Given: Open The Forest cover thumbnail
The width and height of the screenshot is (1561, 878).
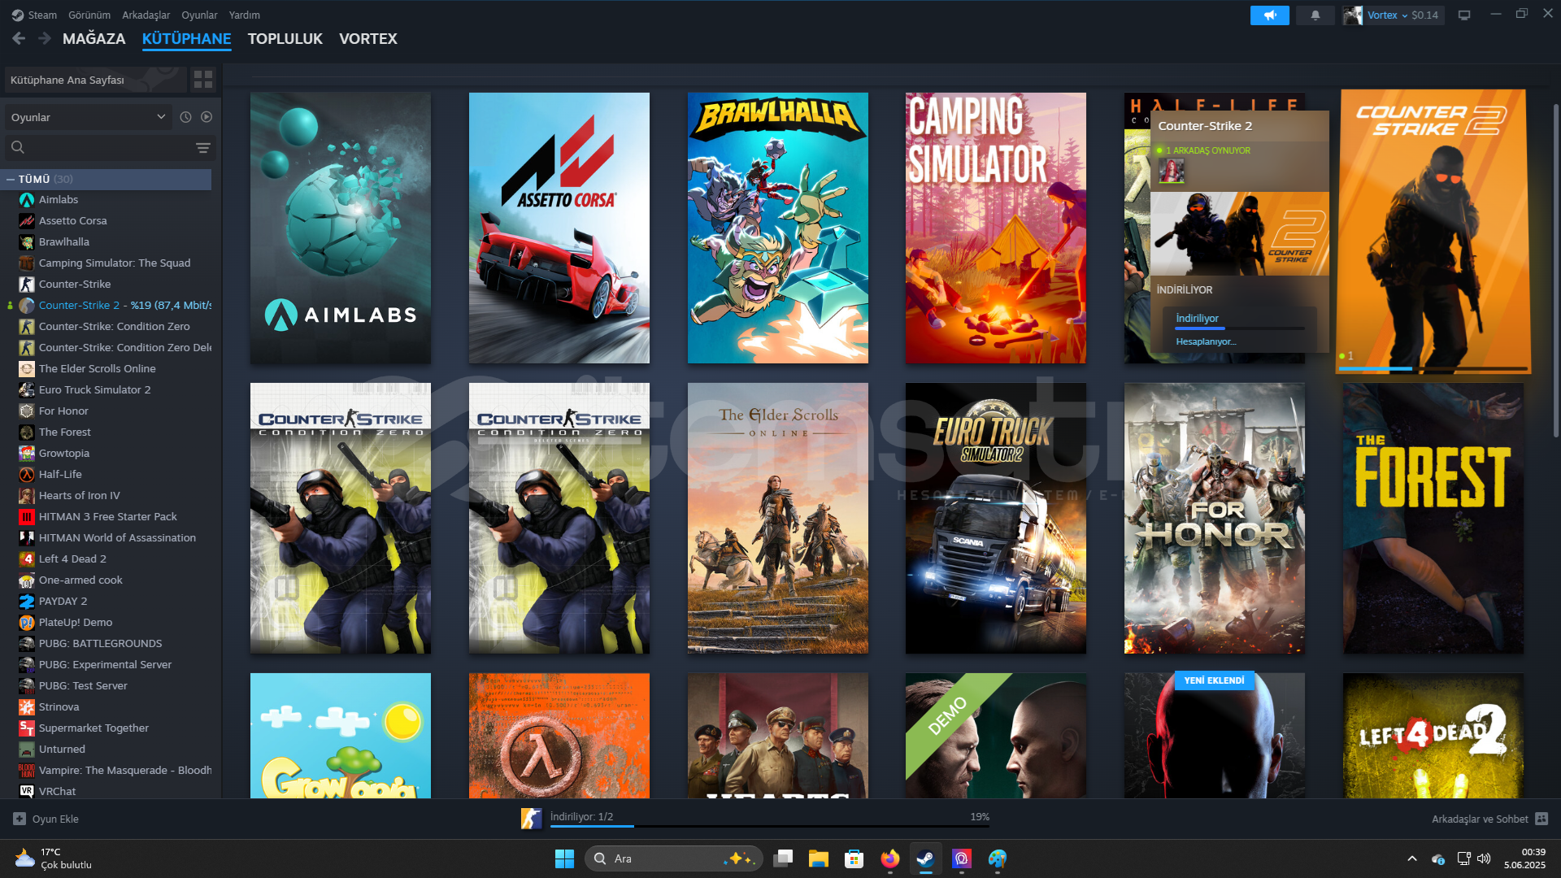Looking at the screenshot, I should pyautogui.click(x=1433, y=518).
